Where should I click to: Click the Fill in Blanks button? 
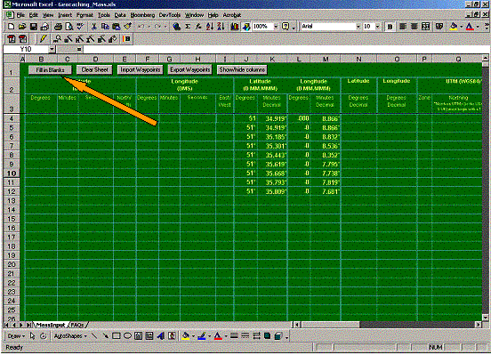[x=50, y=70]
